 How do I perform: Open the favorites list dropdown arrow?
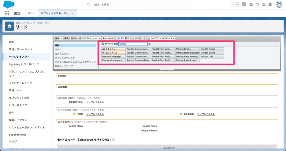point(237,5)
